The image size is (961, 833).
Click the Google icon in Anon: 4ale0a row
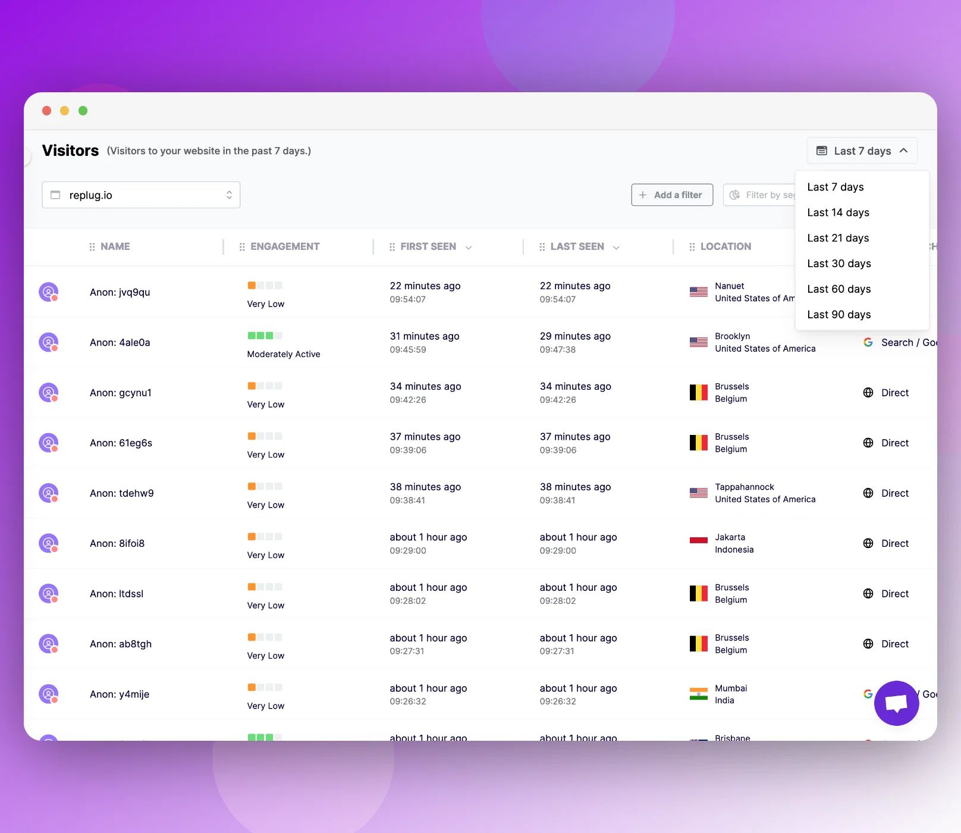click(x=868, y=342)
